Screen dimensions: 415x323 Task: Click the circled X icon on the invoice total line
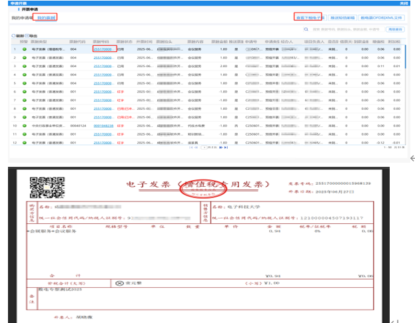pyautogui.click(x=121, y=282)
